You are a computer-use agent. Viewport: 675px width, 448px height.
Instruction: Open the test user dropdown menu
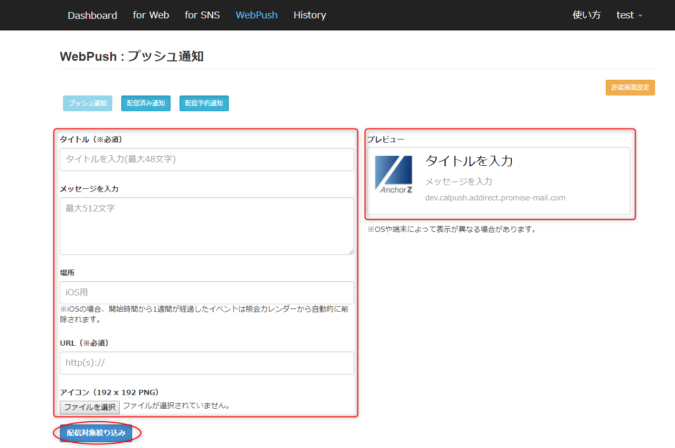(629, 15)
